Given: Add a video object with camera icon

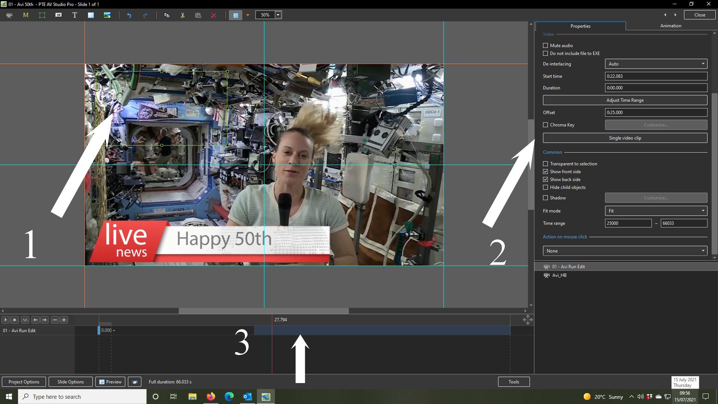Looking at the screenshot, I should click(x=9, y=15).
